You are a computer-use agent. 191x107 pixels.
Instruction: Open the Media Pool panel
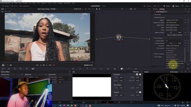tap(24, 6)
